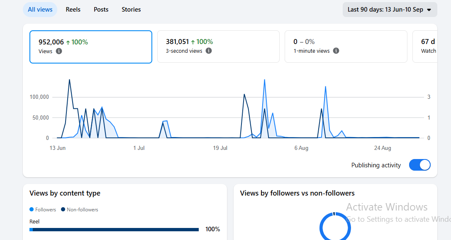Click the info icon beside 3-second views
This screenshot has height=240, width=451.
pos(209,51)
